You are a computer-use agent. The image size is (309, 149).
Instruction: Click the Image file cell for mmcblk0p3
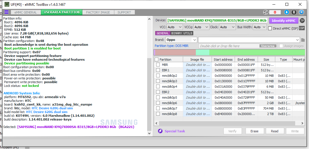[x=197, y=81]
